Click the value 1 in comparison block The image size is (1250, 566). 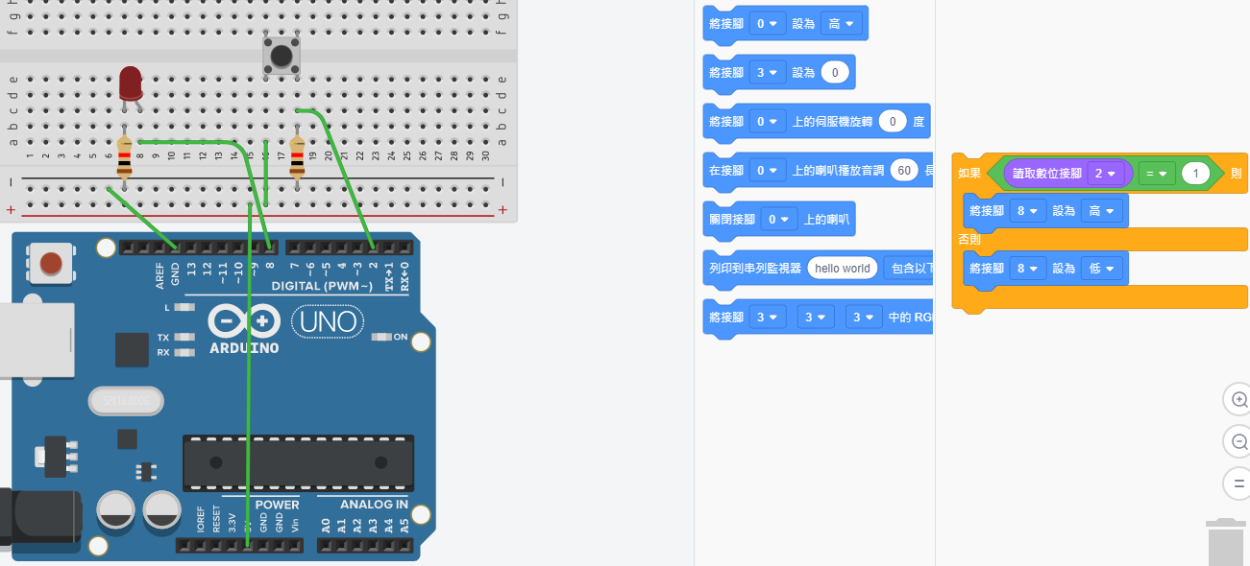1195,174
